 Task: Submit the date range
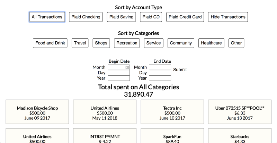click(180, 70)
